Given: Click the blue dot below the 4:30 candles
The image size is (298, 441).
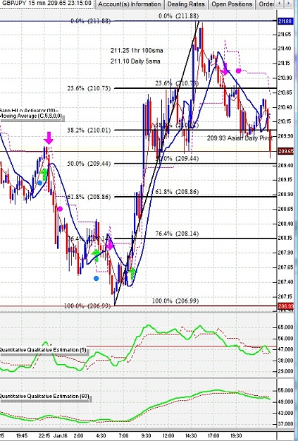Looking at the screenshot, I should pos(96,279).
